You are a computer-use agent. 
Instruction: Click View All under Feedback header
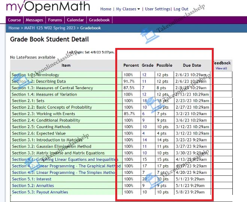point(221,69)
